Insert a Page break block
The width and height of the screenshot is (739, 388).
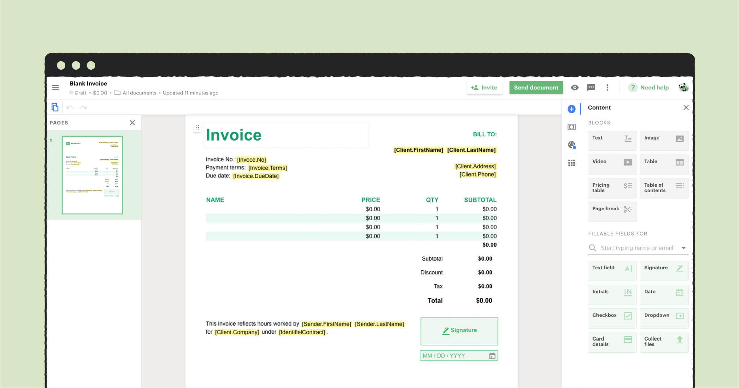[x=612, y=211]
